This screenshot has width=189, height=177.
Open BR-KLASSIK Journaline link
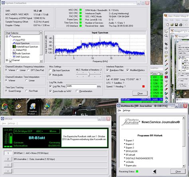(x=132, y=151)
